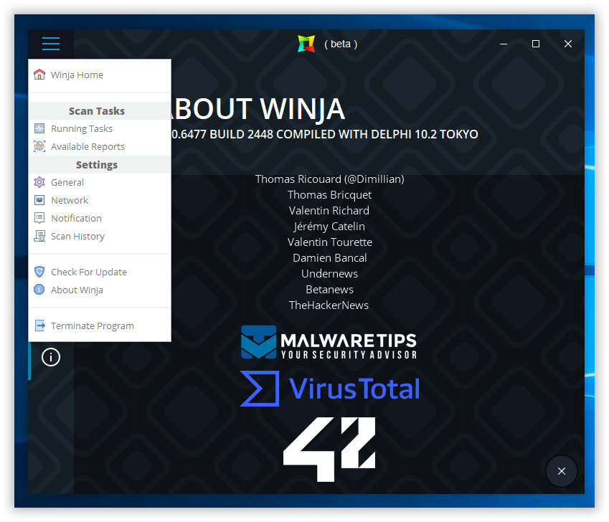The width and height of the screenshot is (609, 522).
Task: Open Network settings entry
Action: (x=100, y=200)
